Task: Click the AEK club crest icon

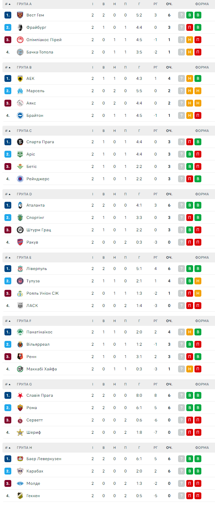Action: pyautogui.click(x=20, y=78)
